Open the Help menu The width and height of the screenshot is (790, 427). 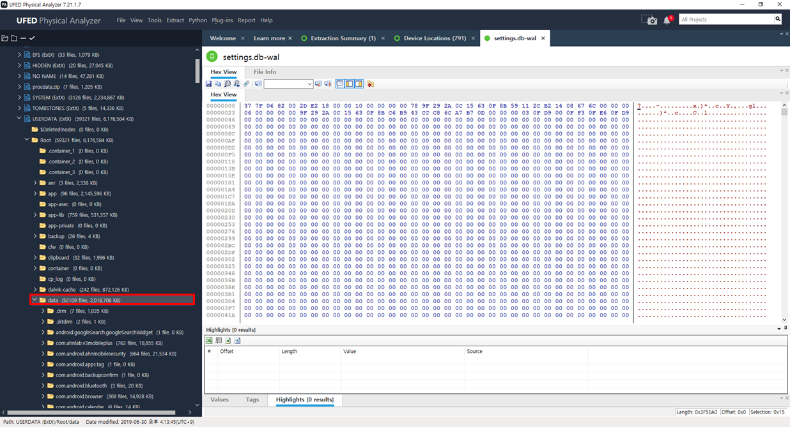267,20
